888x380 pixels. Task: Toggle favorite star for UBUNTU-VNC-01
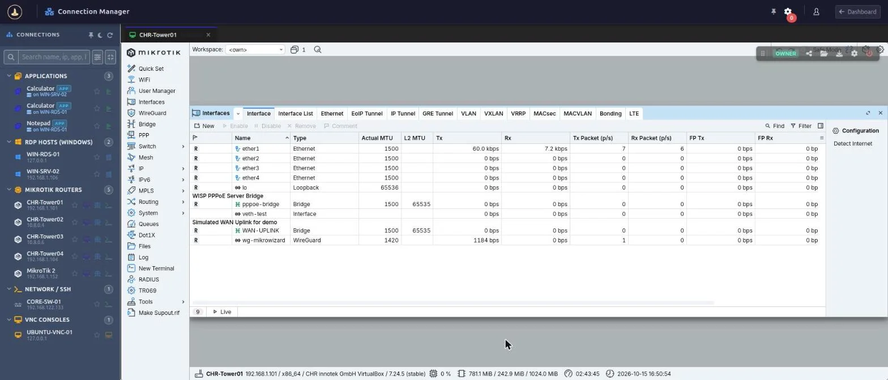[97, 335]
